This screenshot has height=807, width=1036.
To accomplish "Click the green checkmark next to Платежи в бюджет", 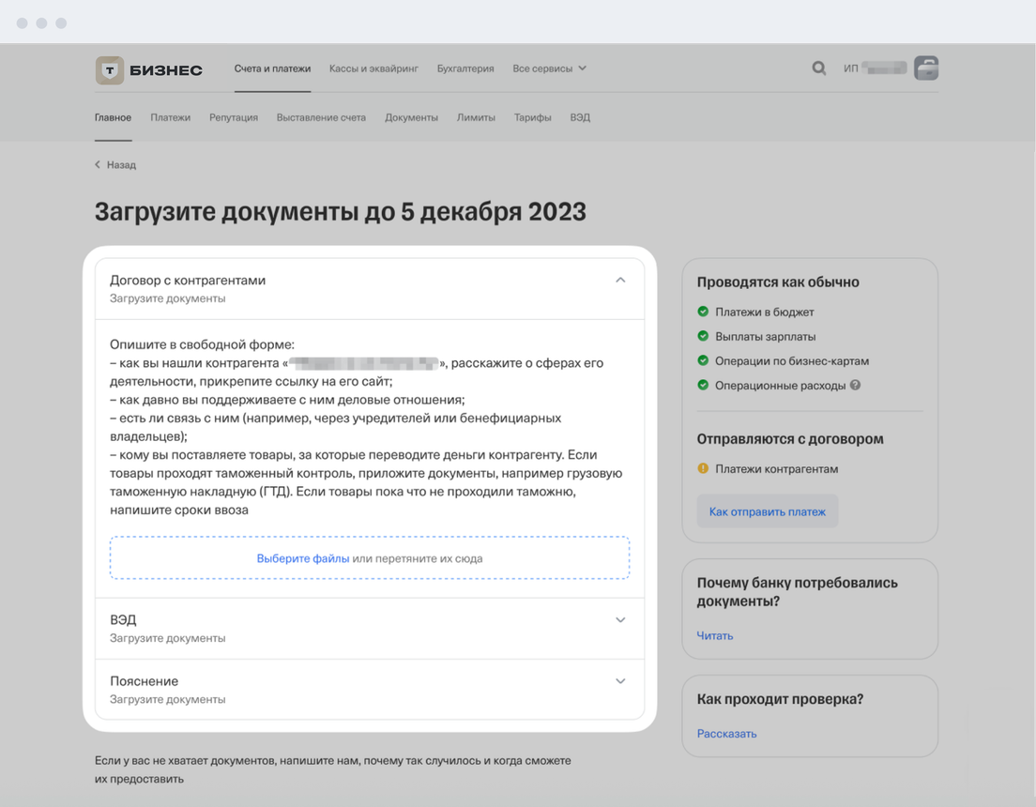I will (x=703, y=312).
